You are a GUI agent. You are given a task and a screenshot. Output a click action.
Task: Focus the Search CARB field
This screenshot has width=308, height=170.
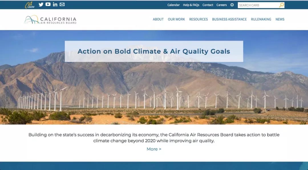(x=258, y=5)
